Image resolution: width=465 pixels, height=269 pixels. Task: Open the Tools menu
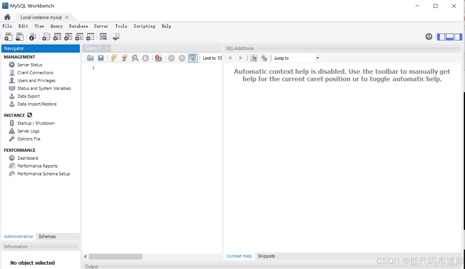[x=121, y=26]
